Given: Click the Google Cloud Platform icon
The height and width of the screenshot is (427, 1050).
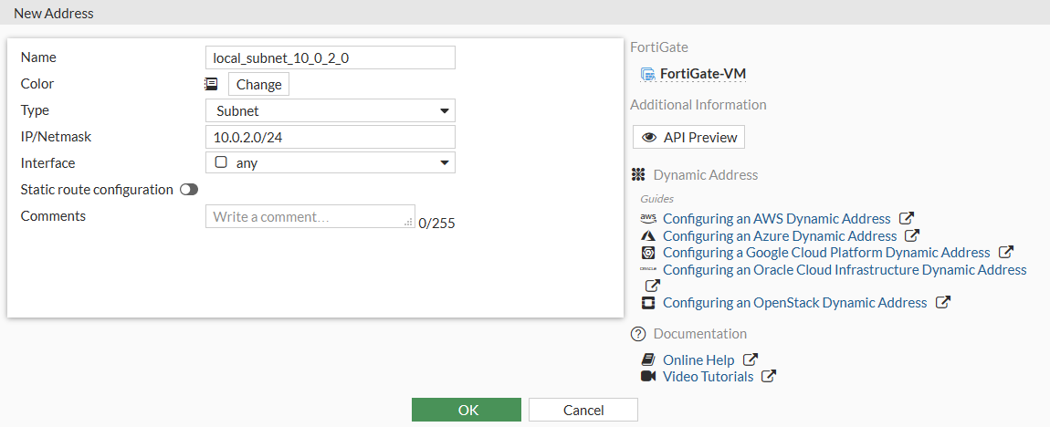Looking at the screenshot, I should click(648, 253).
